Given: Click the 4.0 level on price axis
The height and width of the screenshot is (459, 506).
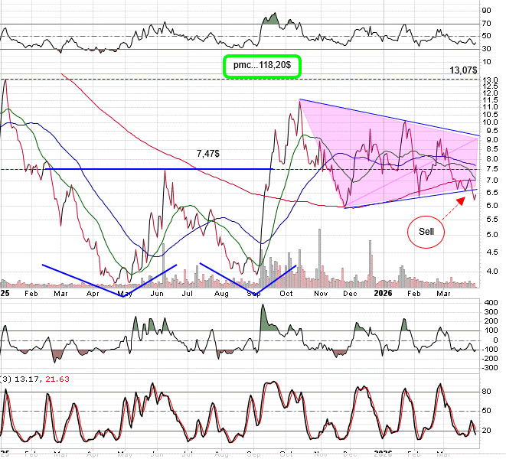Looking at the screenshot, I should (x=491, y=271).
